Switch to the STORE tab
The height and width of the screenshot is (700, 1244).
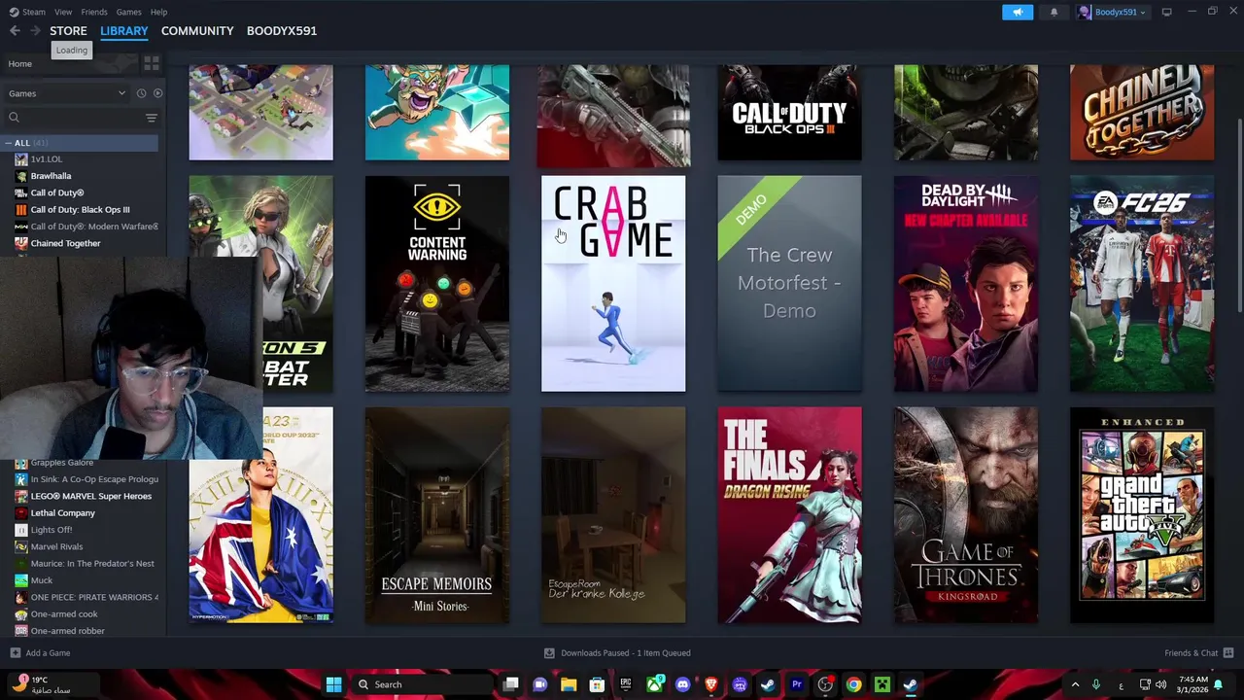(68, 31)
